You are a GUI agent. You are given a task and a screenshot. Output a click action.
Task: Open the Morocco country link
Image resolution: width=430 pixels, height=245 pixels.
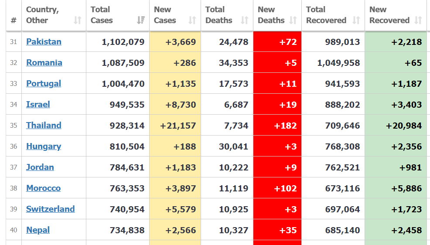(x=43, y=188)
